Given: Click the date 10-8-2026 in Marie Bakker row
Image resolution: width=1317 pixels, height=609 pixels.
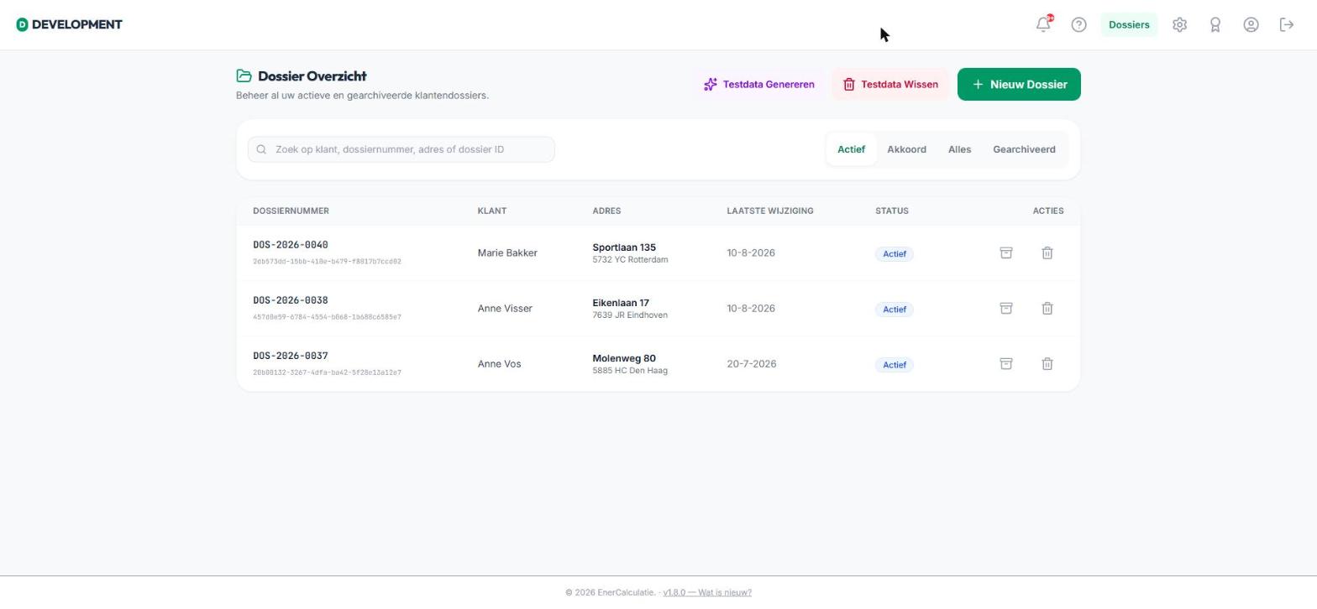Looking at the screenshot, I should coord(751,252).
